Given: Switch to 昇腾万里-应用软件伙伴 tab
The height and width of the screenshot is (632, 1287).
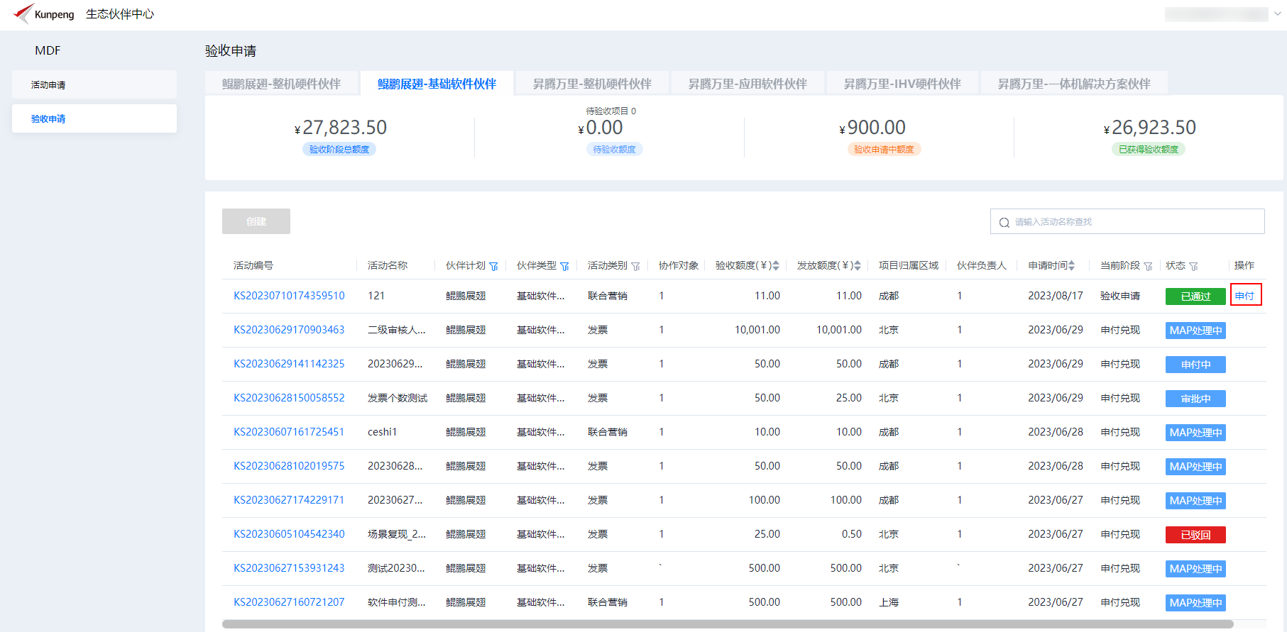Looking at the screenshot, I should (747, 84).
